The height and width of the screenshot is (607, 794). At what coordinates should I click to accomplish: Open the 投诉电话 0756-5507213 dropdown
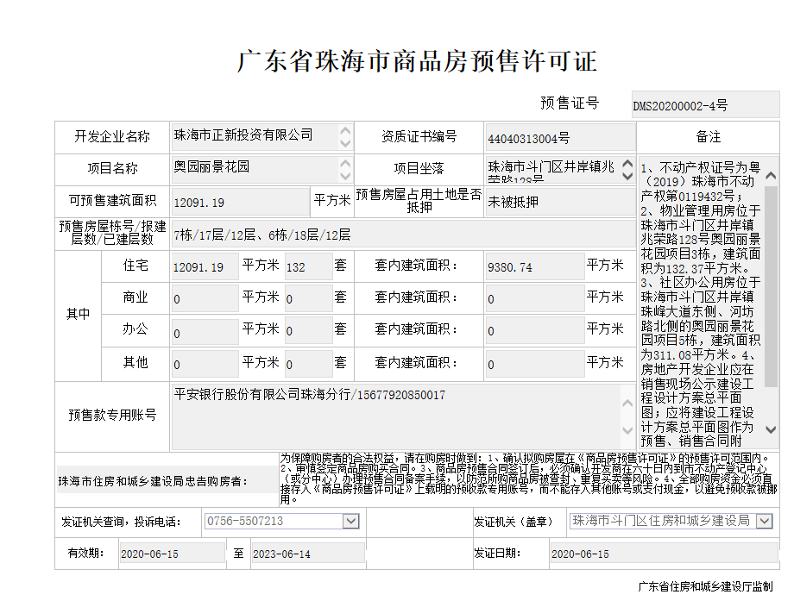pos(350,522)
